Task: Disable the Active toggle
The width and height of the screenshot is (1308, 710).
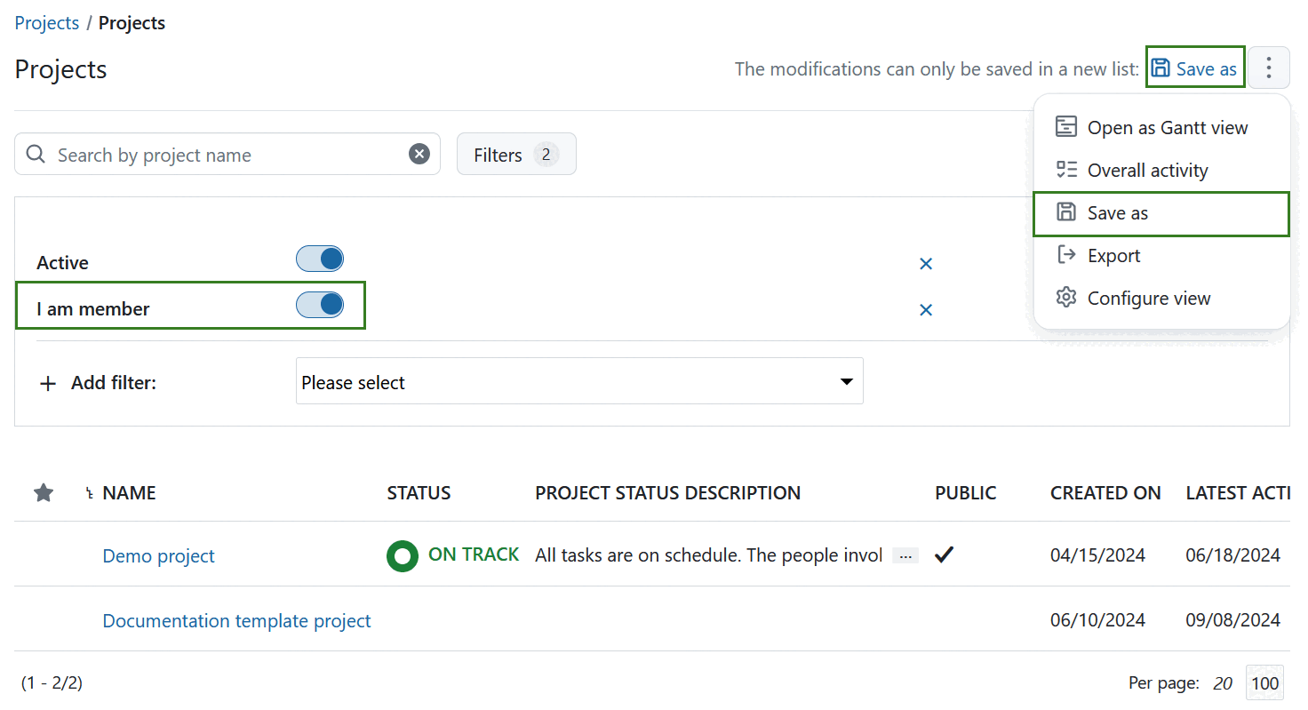Action: pyautogui.click(x=320, y=259)
